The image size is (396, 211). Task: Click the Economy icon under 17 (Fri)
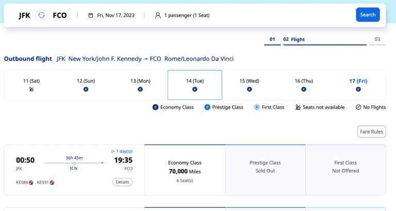(358, 89)
